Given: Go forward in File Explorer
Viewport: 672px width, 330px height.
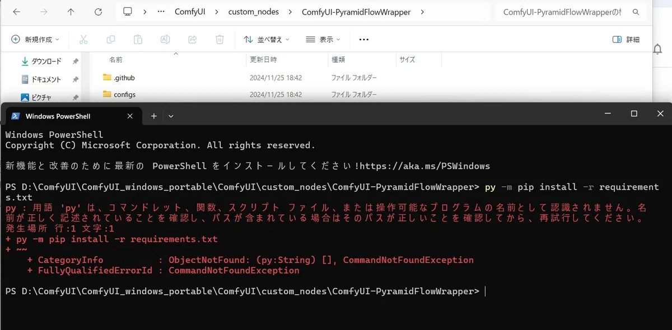Looking at the screenshot, I should (44, 12).
